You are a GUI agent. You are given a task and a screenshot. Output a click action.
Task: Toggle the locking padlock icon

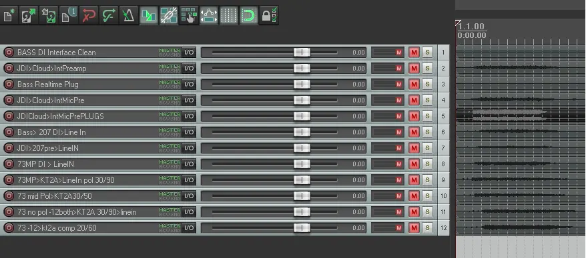269,16
